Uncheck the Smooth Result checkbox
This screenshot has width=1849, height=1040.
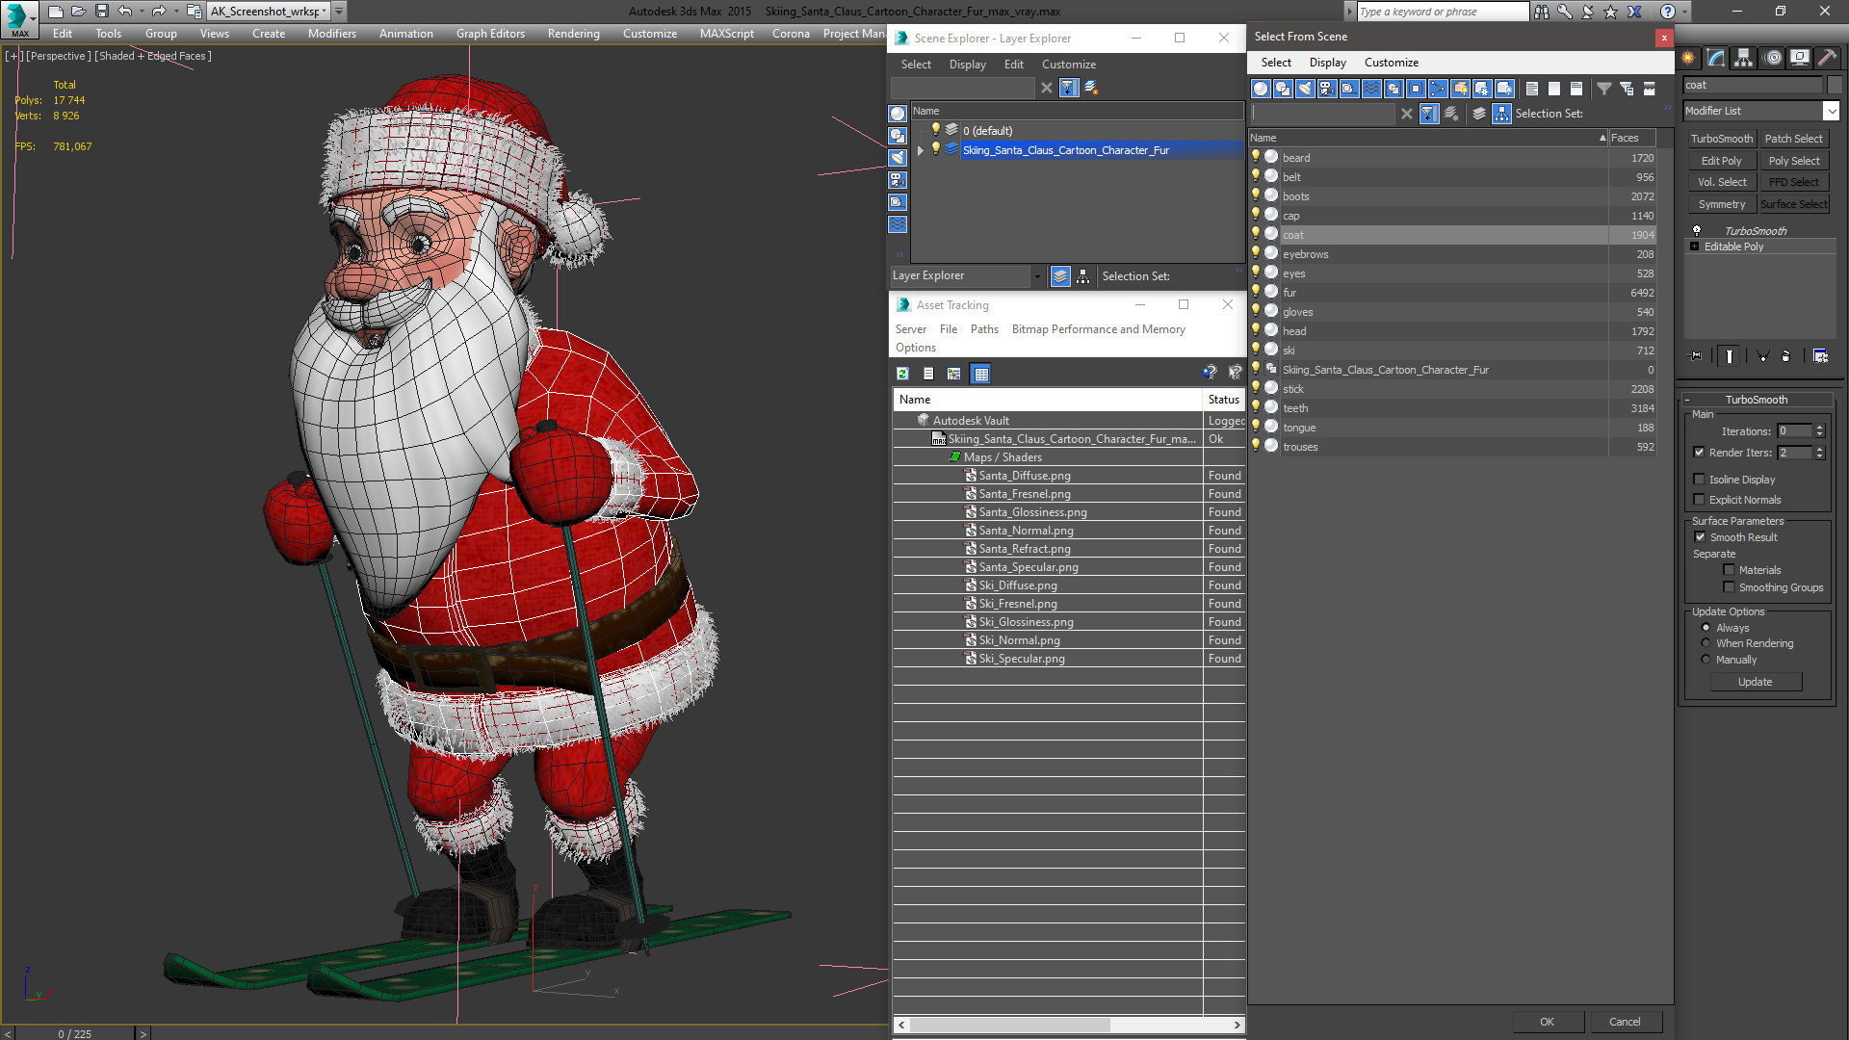point(1700,537)
